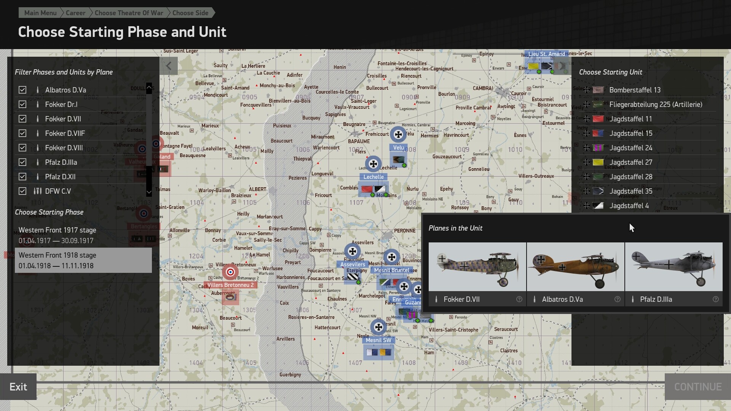
Task: Click the scroll-up chevron atop the plane filter list
Action: click(149, 88)
